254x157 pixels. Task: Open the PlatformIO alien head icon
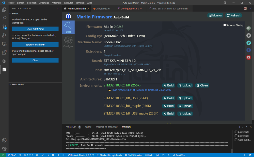tap(4, 61)
